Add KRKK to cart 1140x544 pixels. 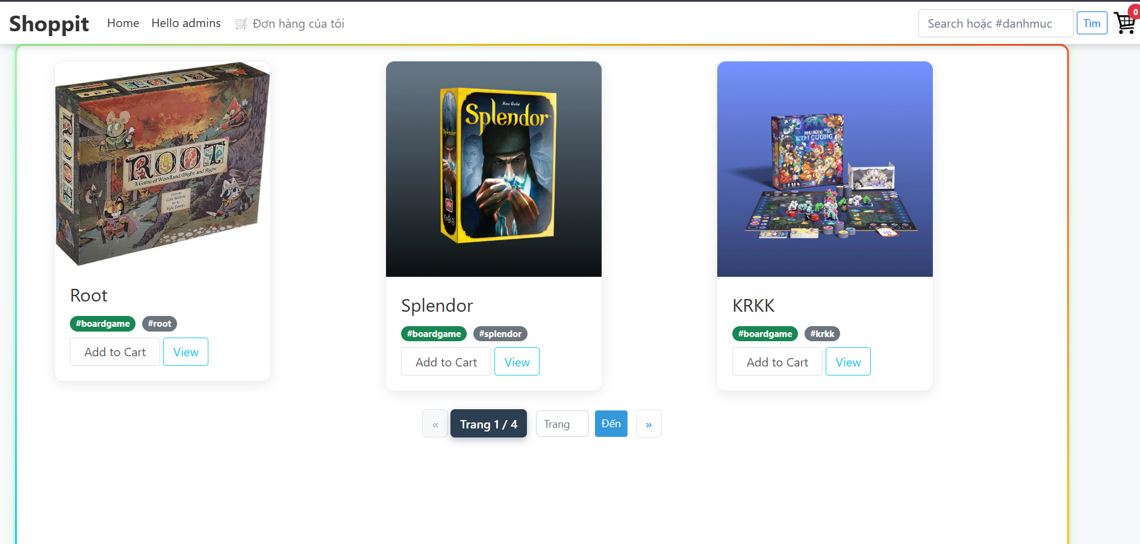(x=777, y=362)
